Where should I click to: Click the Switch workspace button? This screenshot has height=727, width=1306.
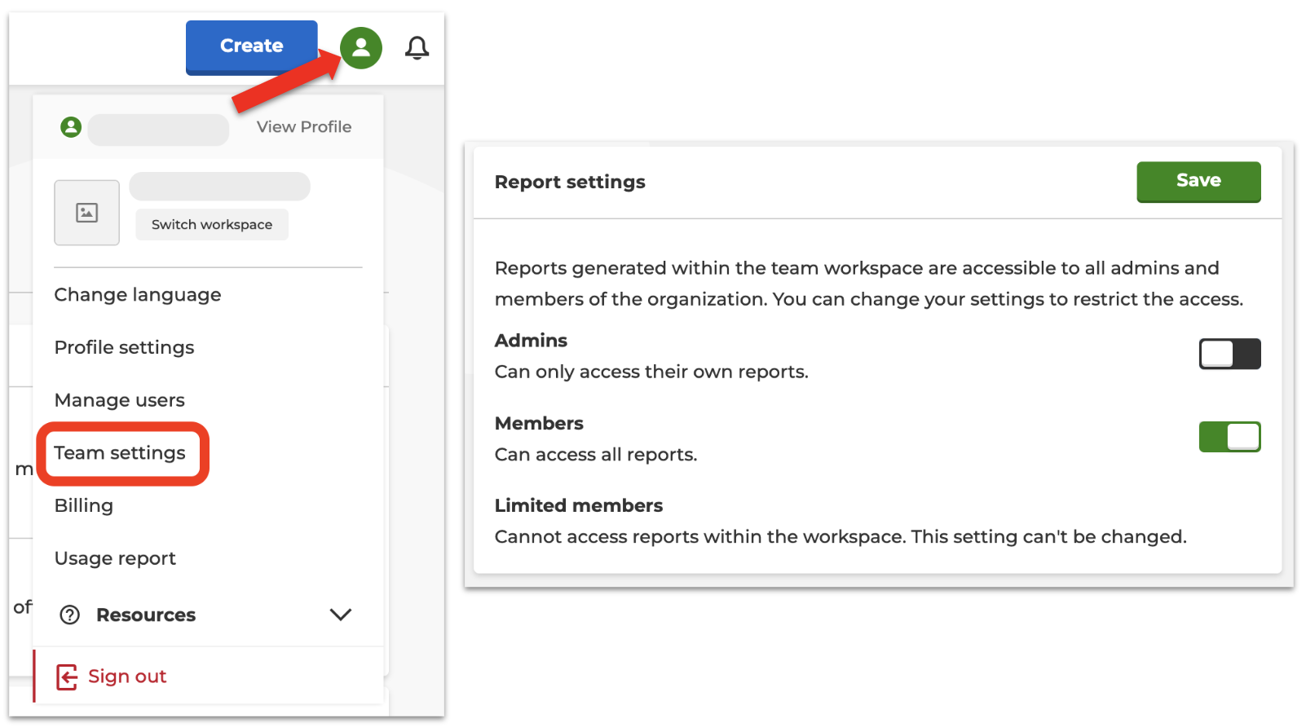pos(212,225)
